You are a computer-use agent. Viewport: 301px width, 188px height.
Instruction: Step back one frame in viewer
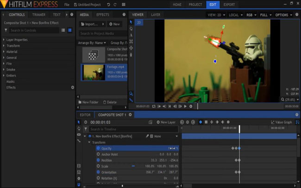coord(175,106)
